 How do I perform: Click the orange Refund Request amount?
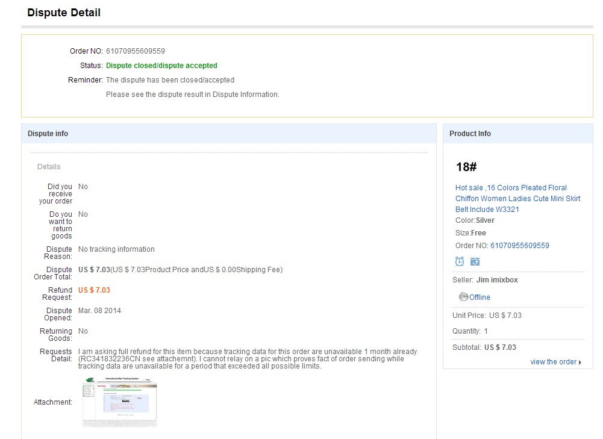click(x=94, y=290)
